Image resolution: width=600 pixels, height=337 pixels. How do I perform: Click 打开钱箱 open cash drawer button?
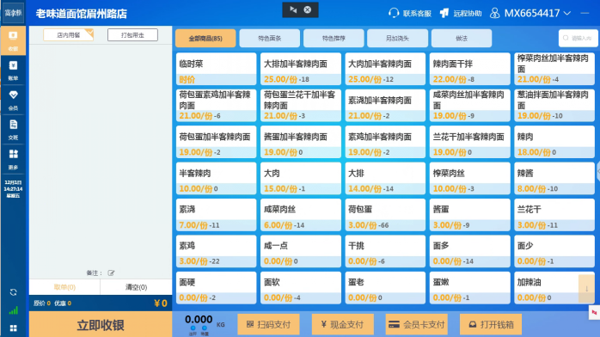pos(491,324)
